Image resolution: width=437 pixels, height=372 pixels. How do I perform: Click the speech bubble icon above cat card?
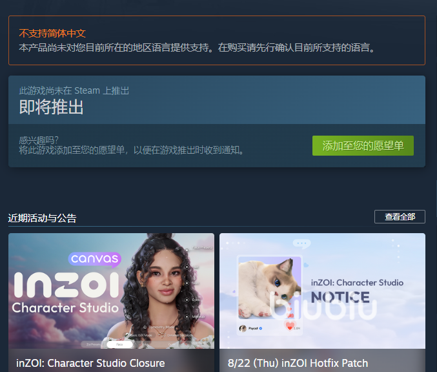coord(301,244)
